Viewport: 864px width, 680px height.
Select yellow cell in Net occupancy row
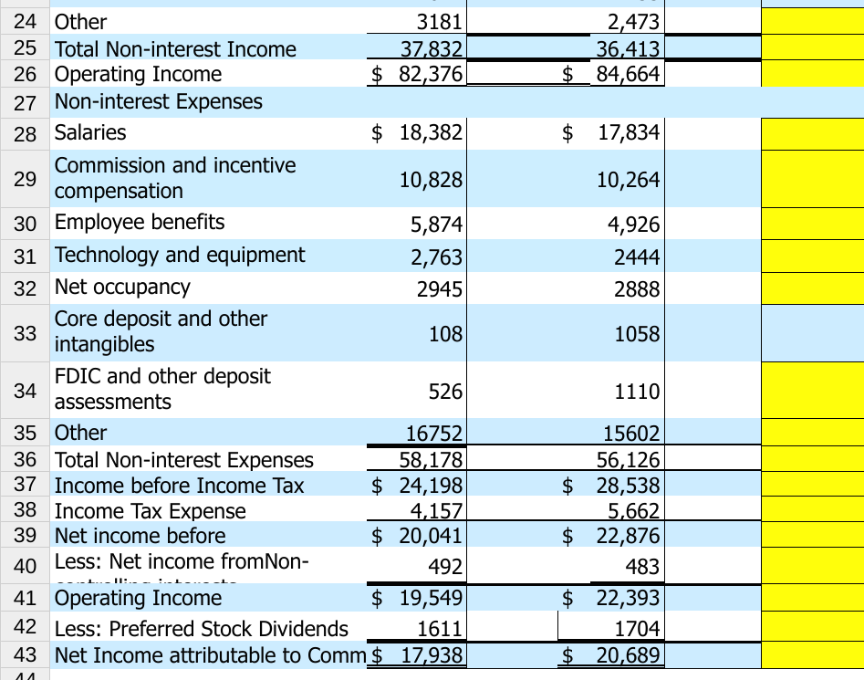[813, 288]
